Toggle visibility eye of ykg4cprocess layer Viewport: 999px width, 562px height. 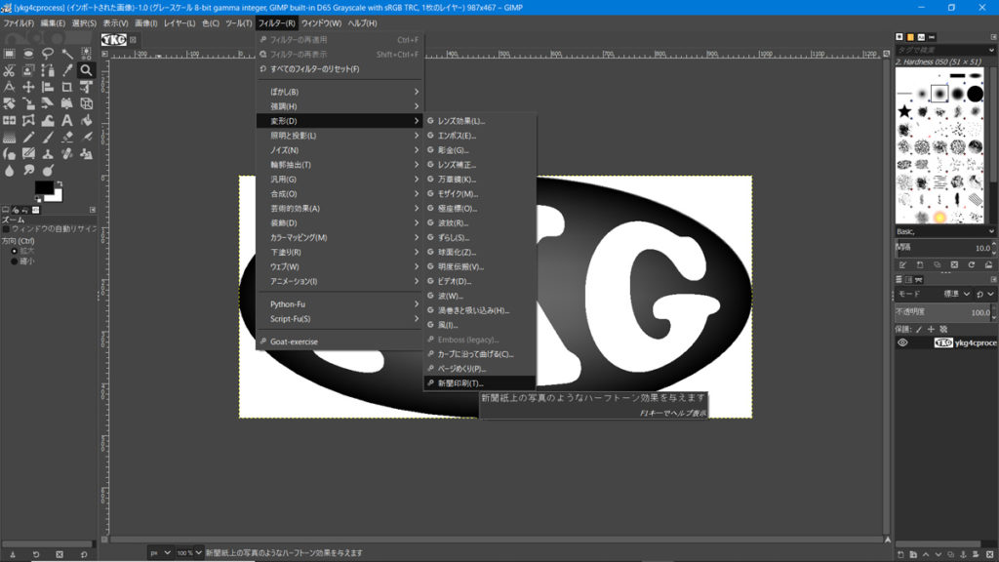(x=902, y=342)
